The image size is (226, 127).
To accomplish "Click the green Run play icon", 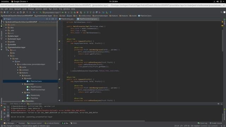I will [63, 13].
